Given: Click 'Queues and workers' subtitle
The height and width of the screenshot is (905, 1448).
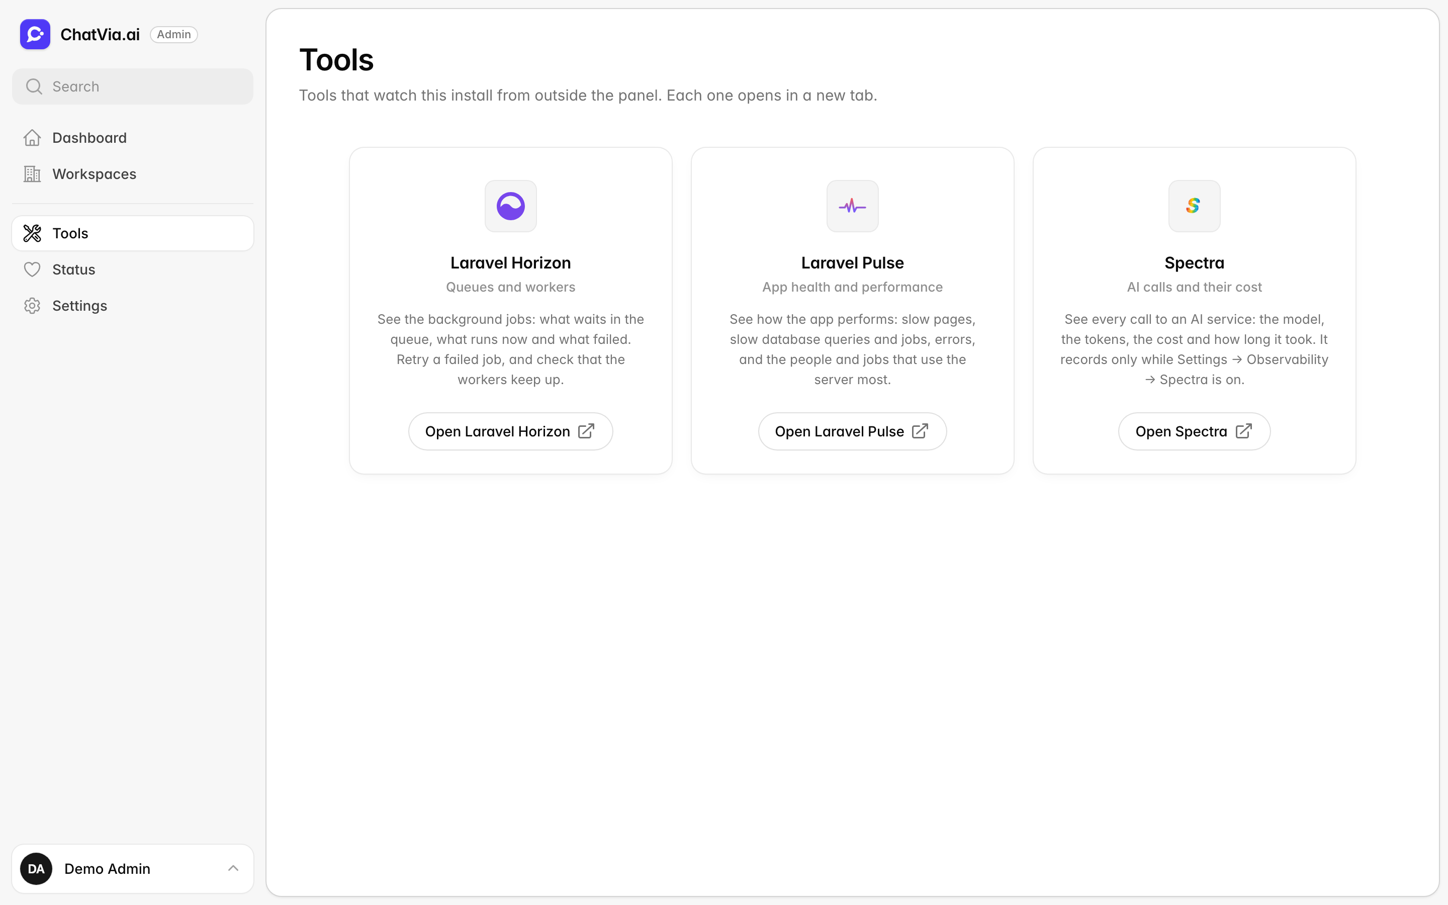Looking at the screenshot, I should coord(510,287).
